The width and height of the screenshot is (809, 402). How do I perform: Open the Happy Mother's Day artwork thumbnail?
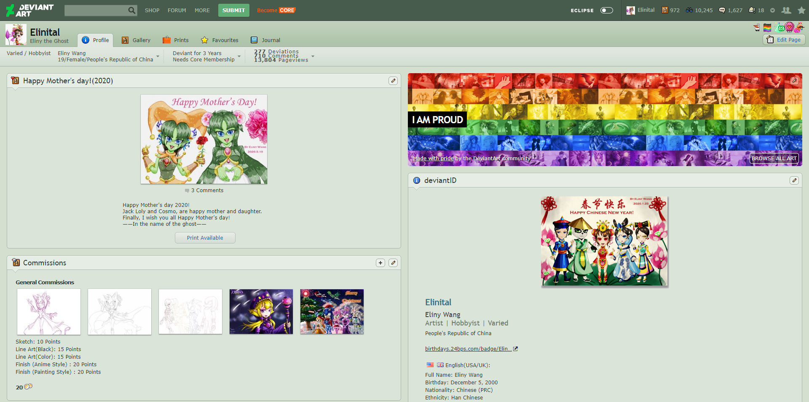(204, 139)
